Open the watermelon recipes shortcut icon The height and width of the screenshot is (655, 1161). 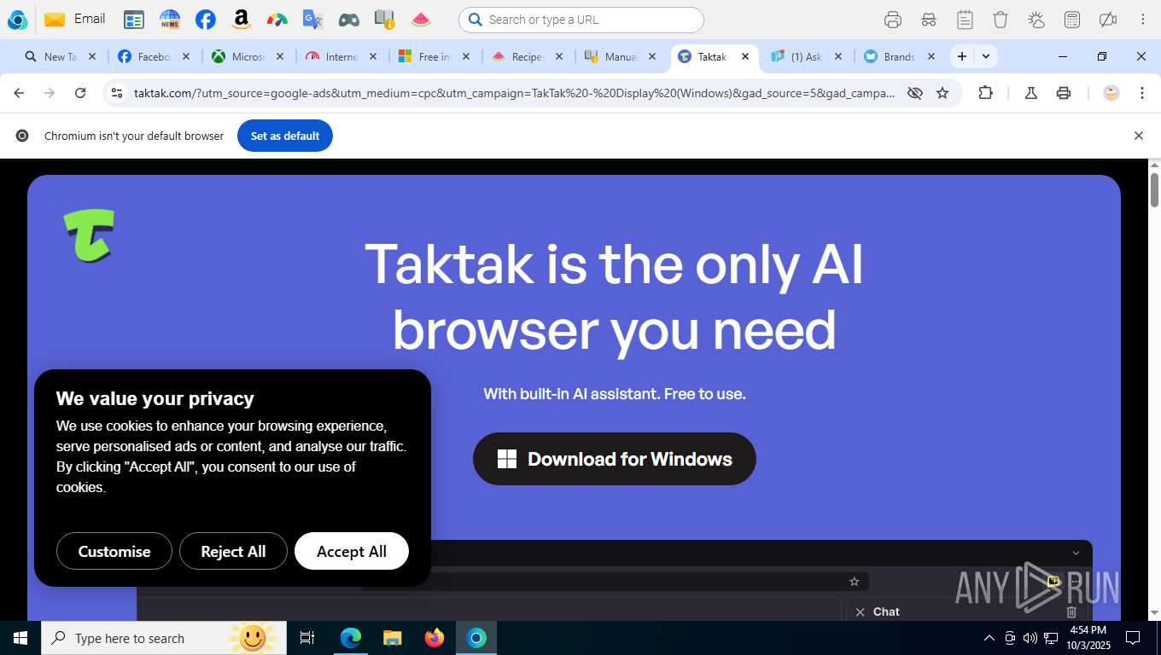(x=421, y=20)
